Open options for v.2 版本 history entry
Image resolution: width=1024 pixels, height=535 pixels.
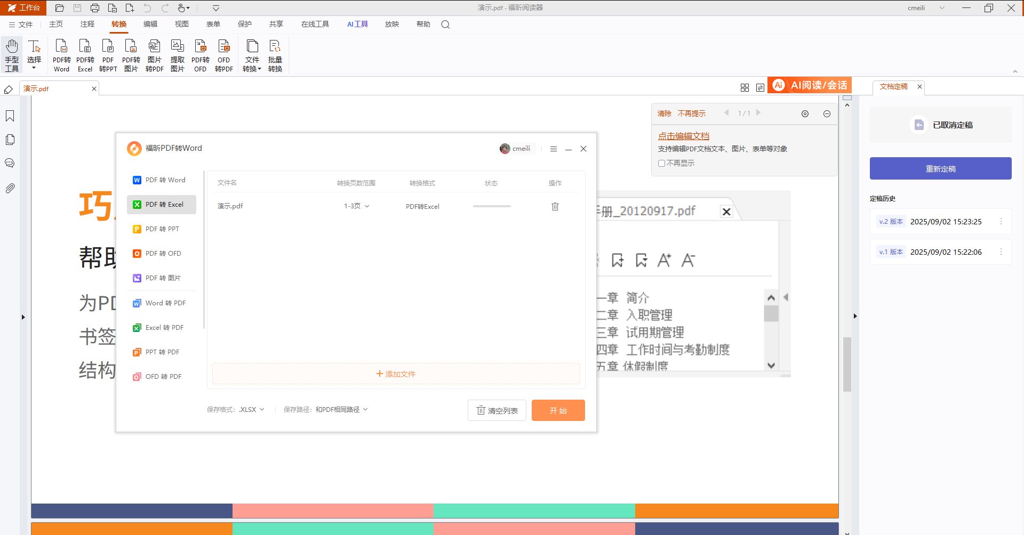pos(1001,222)
